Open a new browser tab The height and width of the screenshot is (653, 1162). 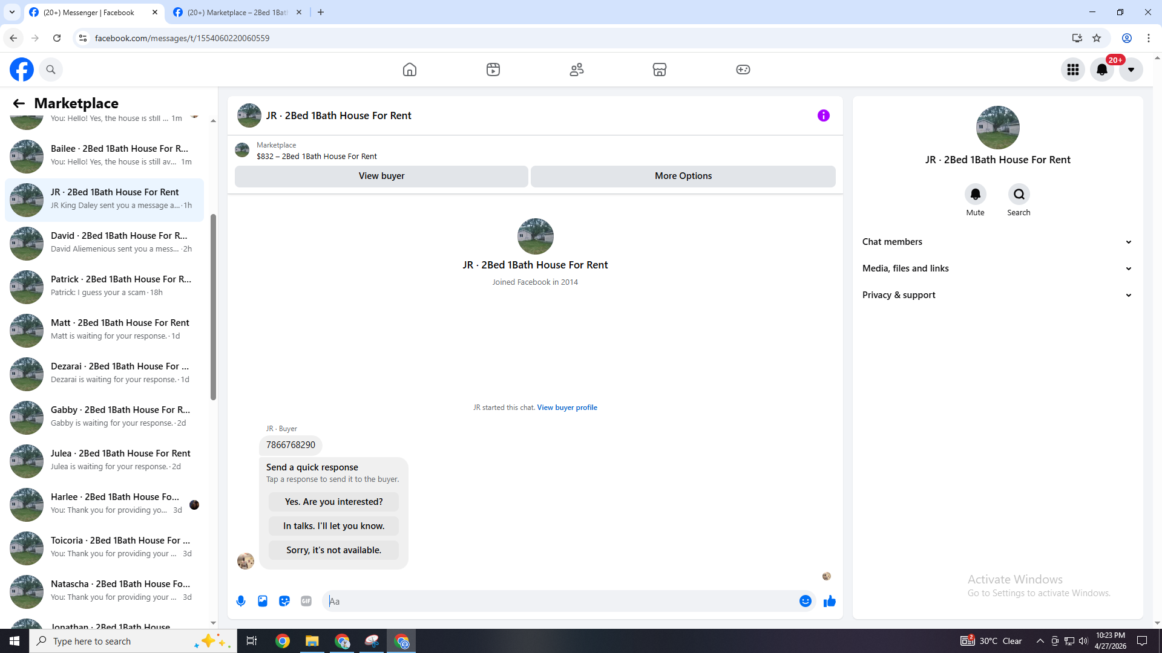pos(321,12)
